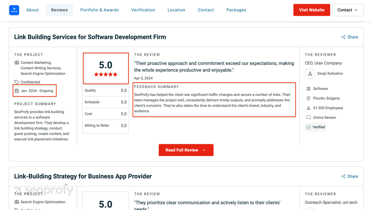This screenshot has width=372, height=210.
Task: Click the CEO, Uran Company text
Action: tap(323, 63)
